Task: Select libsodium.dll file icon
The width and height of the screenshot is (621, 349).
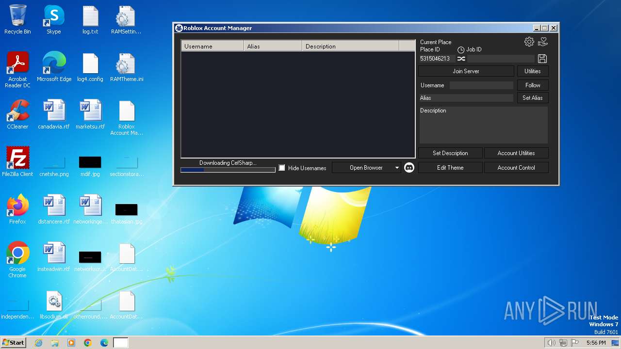Action: [54, 304]
